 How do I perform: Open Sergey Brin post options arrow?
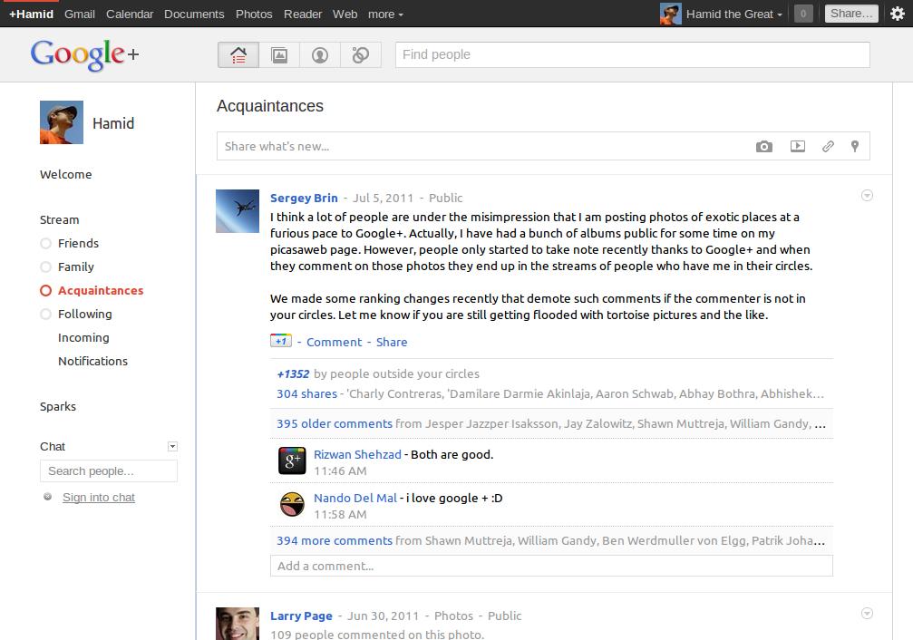point(867,196)
